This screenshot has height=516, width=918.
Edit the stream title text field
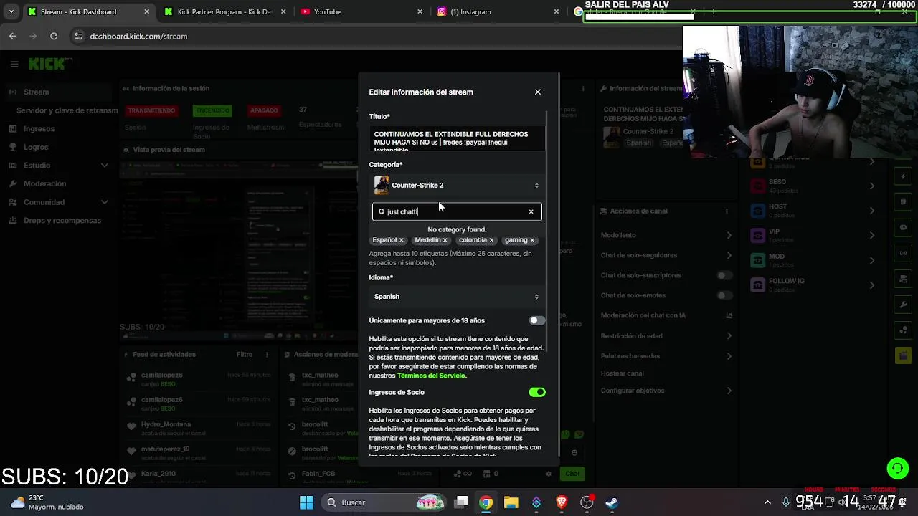[457, 138]
